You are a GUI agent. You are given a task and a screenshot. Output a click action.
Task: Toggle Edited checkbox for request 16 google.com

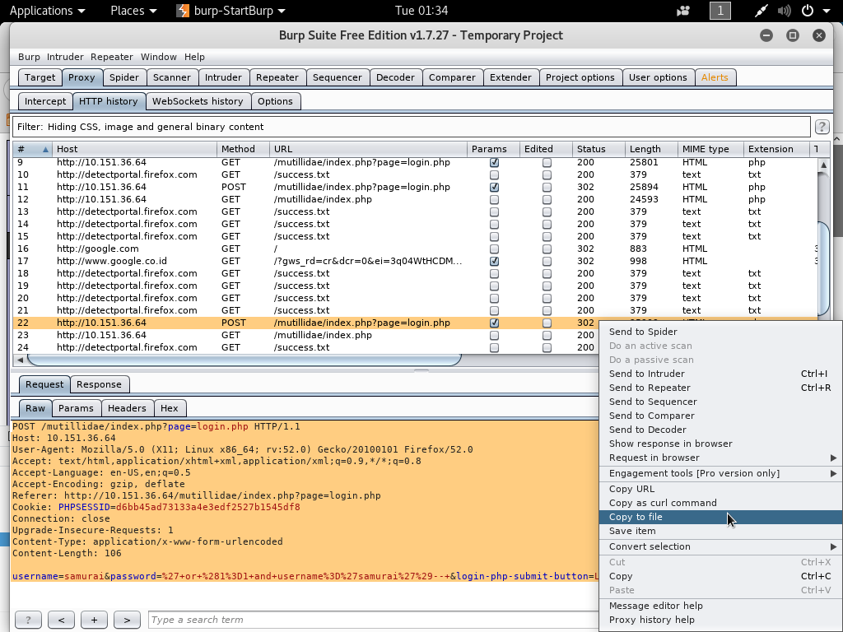[547, 249]
